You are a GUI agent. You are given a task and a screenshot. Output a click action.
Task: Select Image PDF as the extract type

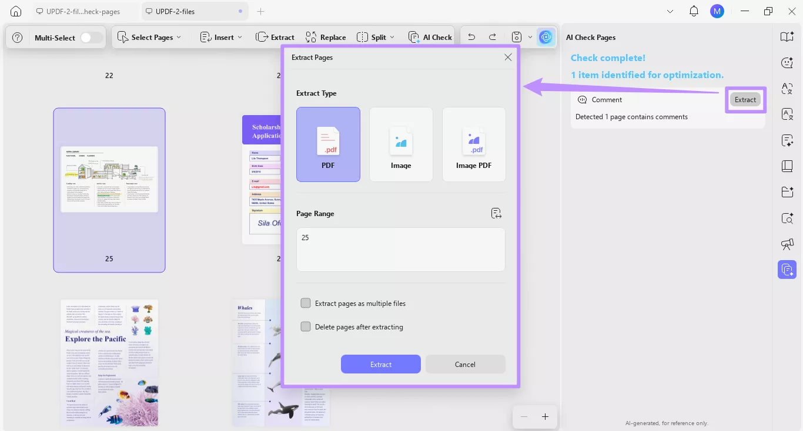[474, 144]
